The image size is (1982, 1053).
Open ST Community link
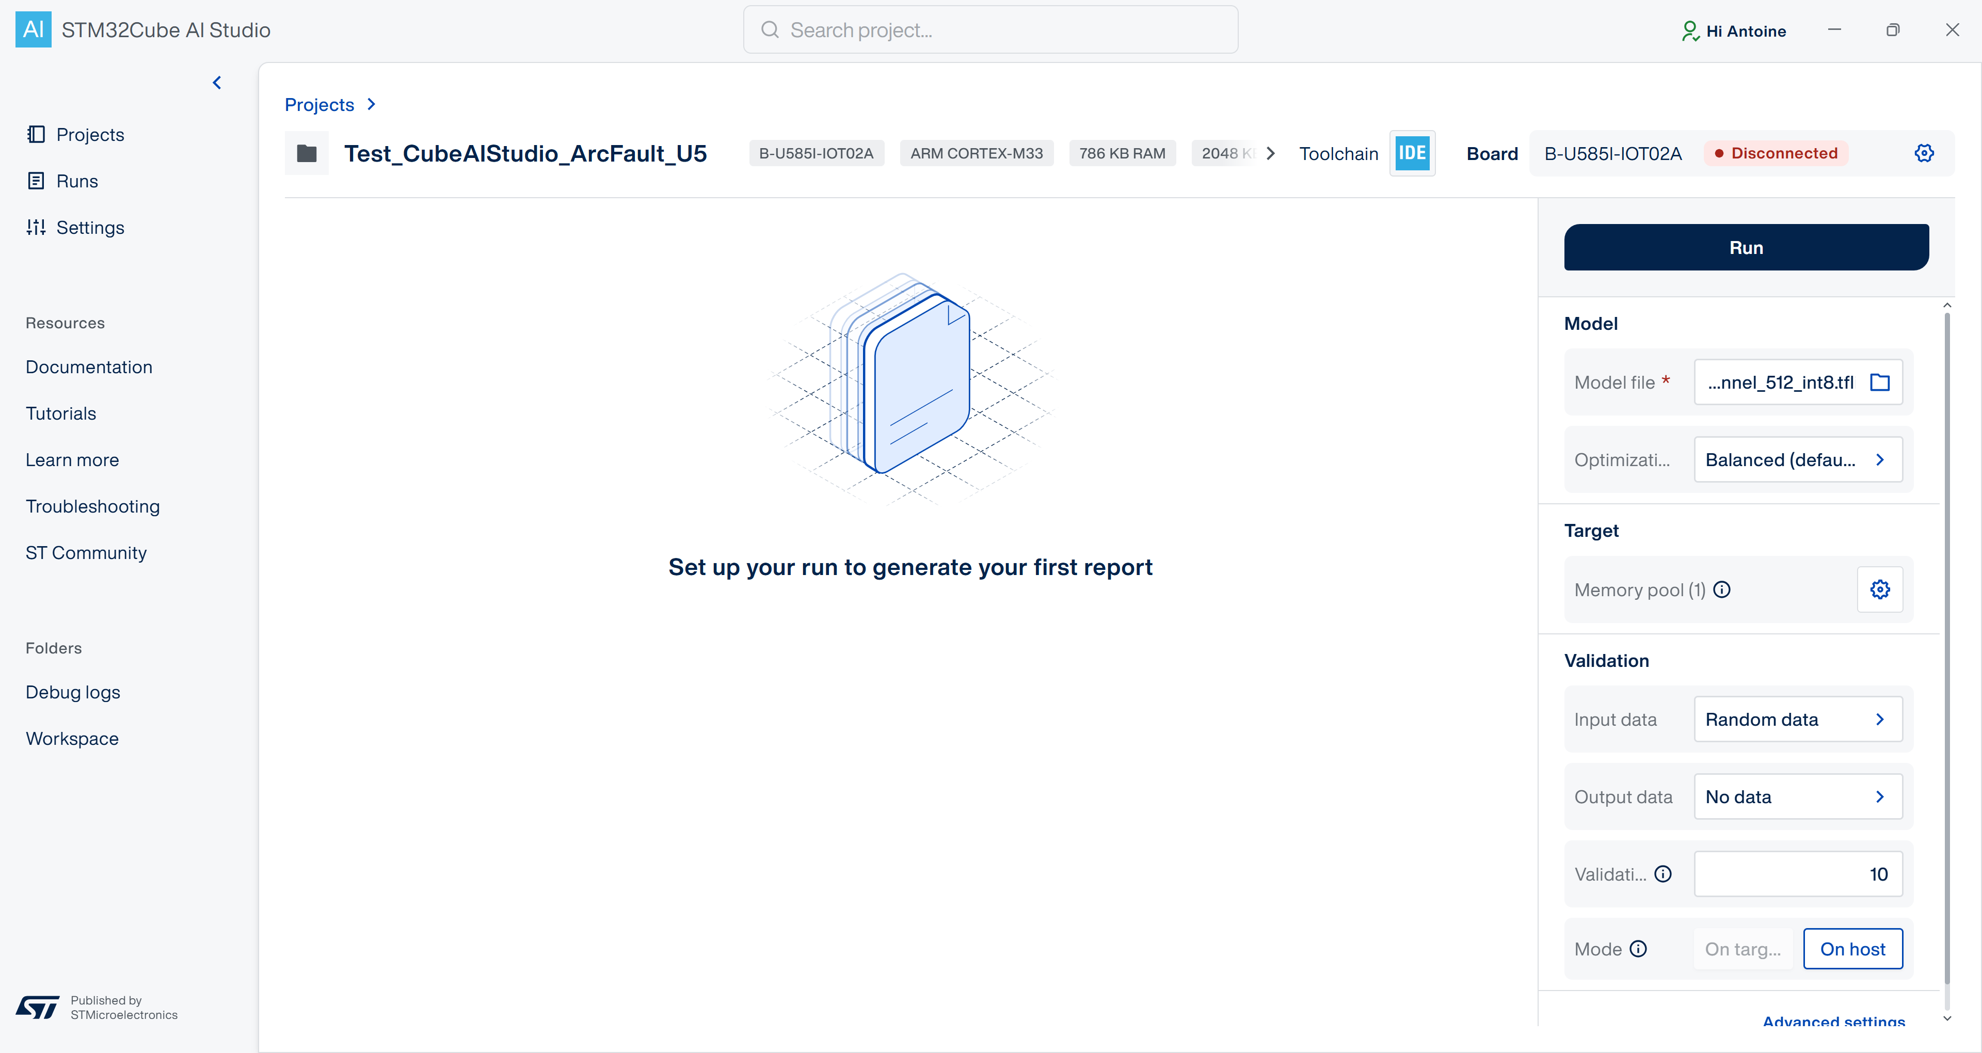pos(86,553)
